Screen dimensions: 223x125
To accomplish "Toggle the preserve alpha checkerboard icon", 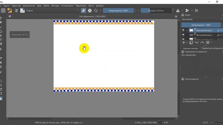I will pos(90,10).
